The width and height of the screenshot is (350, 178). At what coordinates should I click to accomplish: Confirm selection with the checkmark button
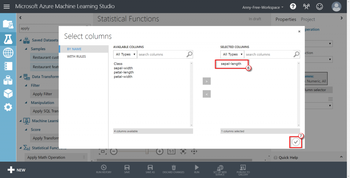[296, 142]
